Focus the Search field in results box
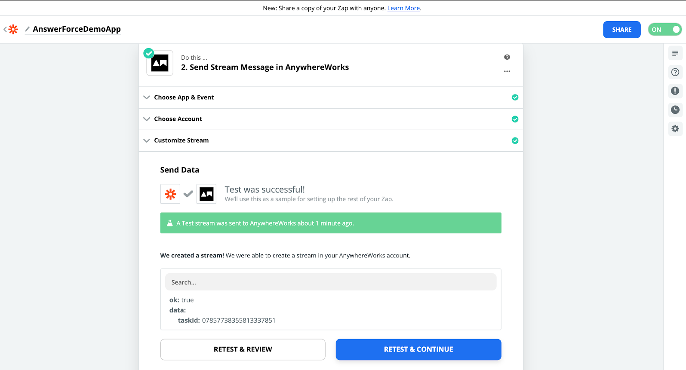 pos(331,282)
